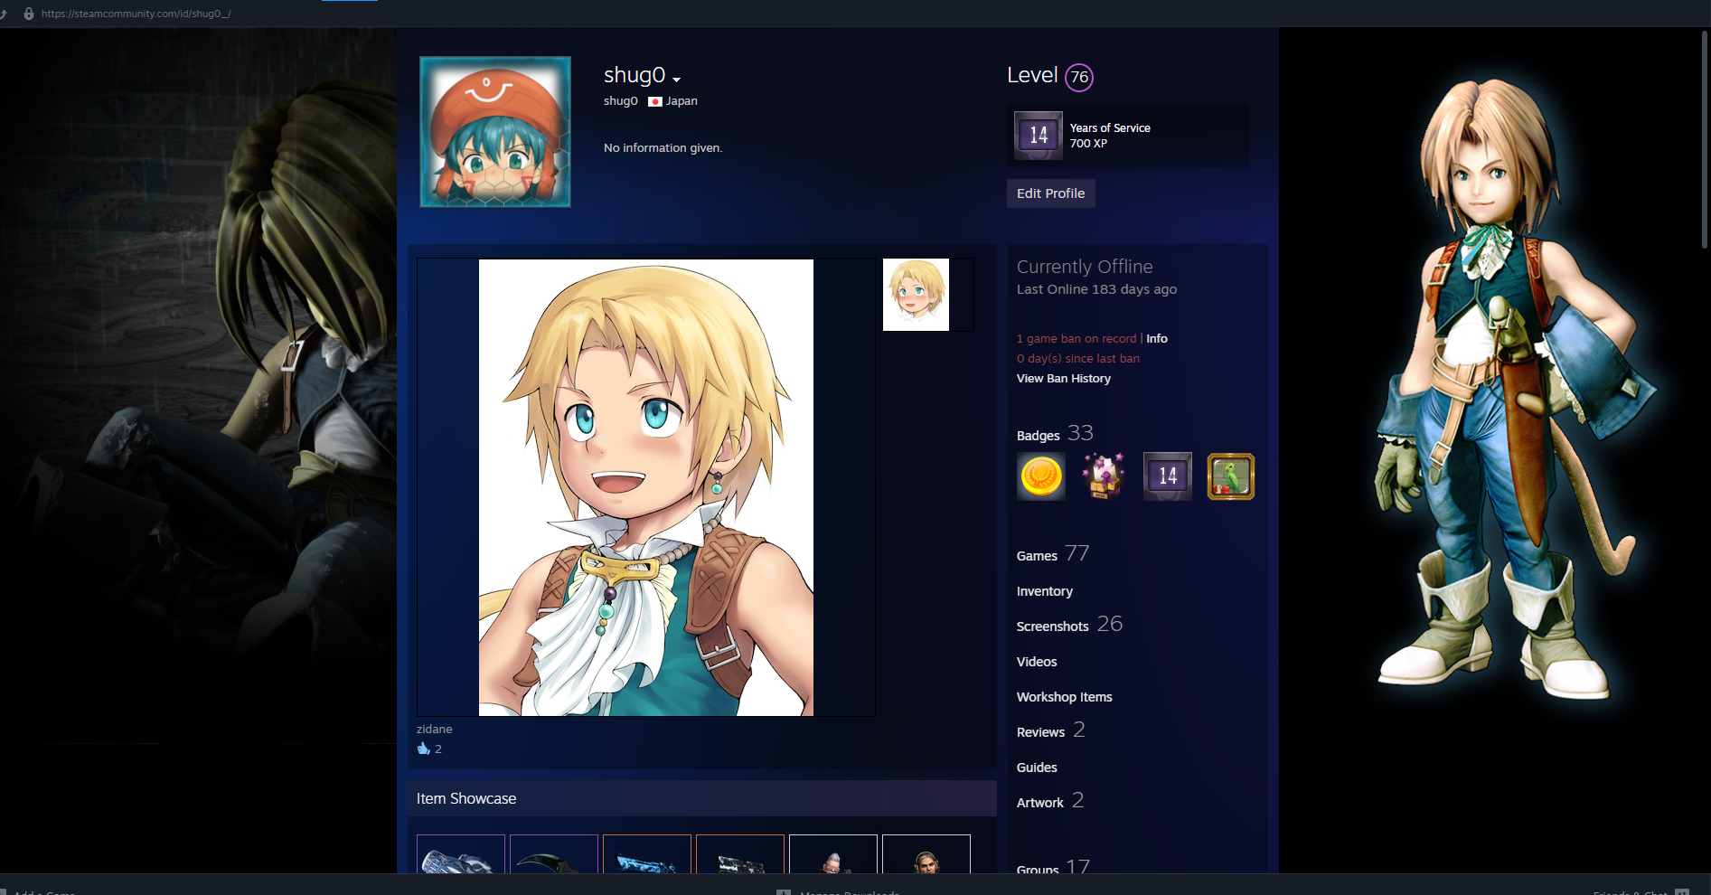Screen dimensions: 1711x895
Task: Click the Japan flag icon
Action: [x=655, y=101]
